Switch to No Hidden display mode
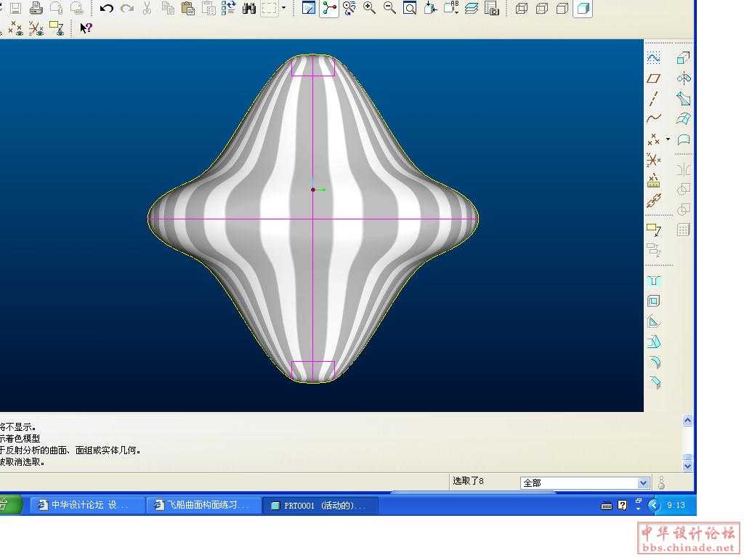The image size is (744, 558). [562, 7]
